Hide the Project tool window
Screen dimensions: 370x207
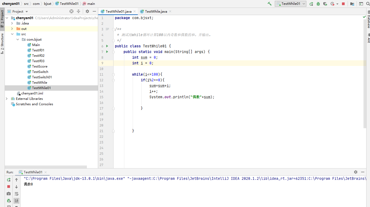94,11
